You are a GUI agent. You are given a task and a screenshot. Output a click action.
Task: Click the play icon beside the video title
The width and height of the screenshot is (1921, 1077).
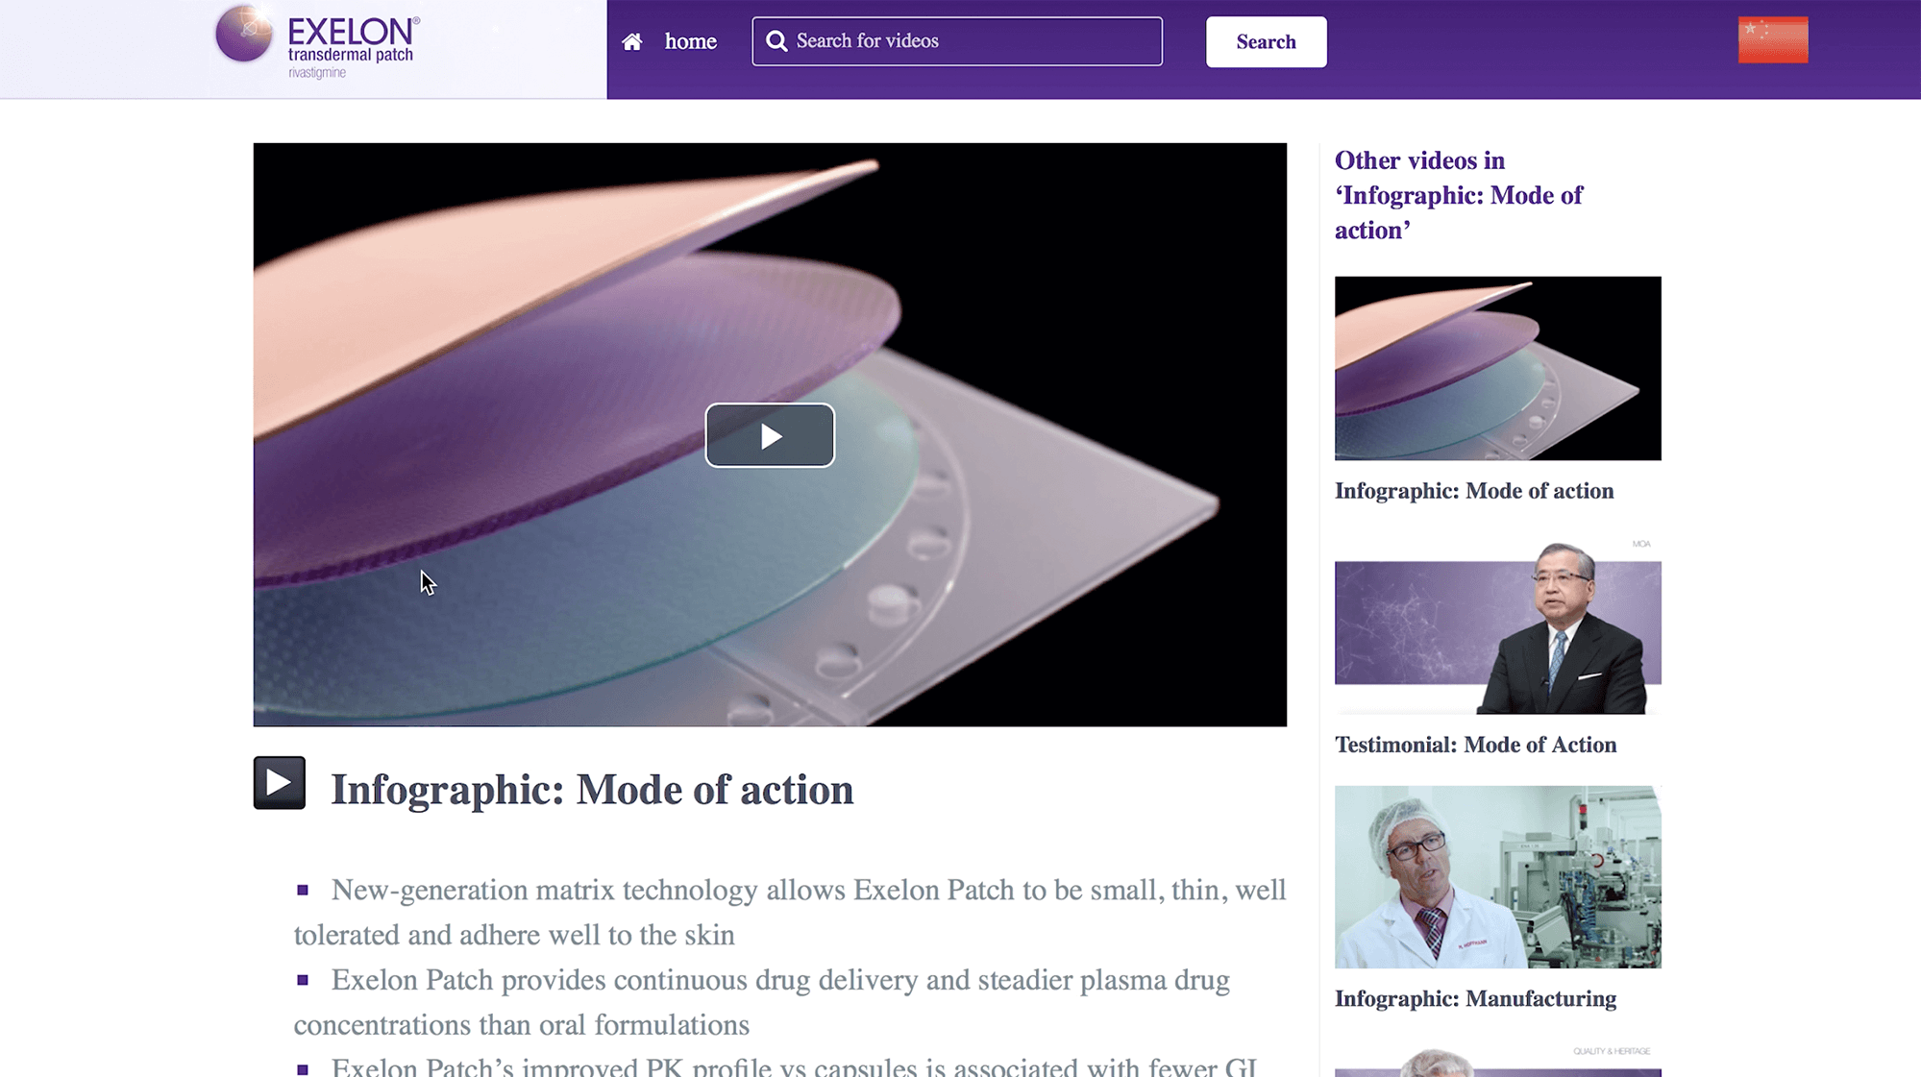pyautogui.click(x=280, y=783)
